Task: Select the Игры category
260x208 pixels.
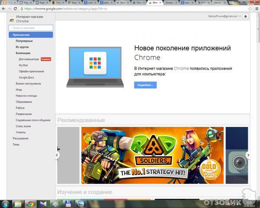Action: point(19,89)
